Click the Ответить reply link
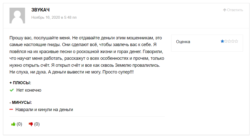Screen dimensions: 250x136 point(235,10)
